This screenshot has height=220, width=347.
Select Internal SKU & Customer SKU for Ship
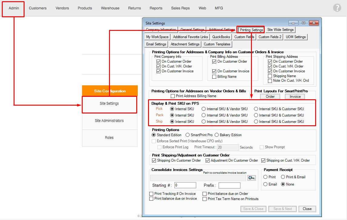256,122
